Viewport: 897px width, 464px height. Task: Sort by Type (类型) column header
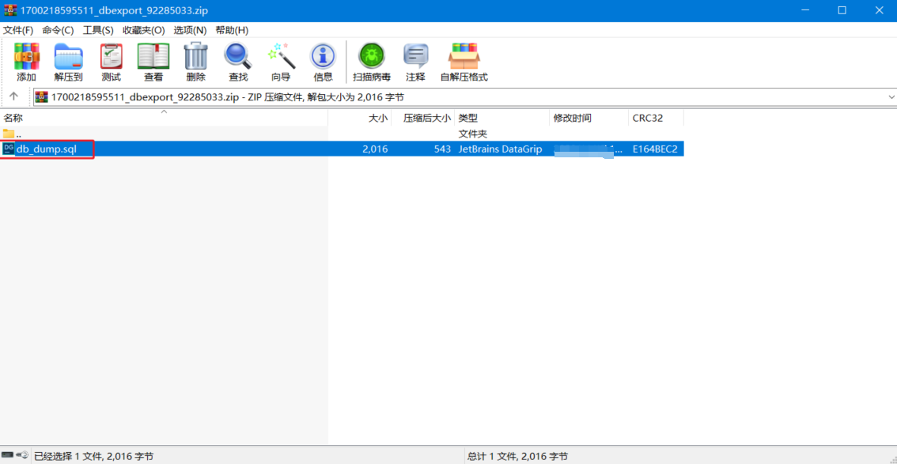[x=502, y=118]
